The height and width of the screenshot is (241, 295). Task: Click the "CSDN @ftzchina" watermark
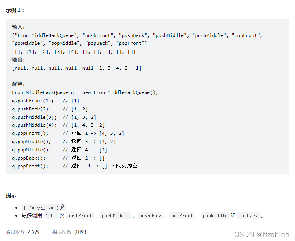[262, 234]
